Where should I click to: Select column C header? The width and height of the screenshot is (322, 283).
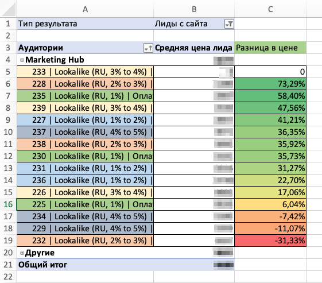pos(270,9)
